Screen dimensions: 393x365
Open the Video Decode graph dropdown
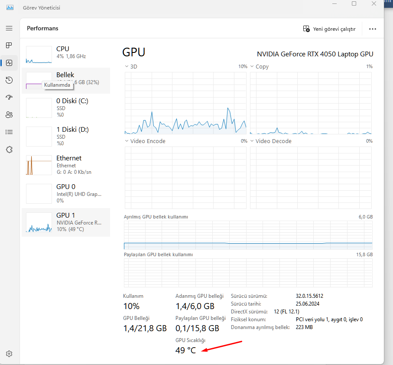point(252,141)
